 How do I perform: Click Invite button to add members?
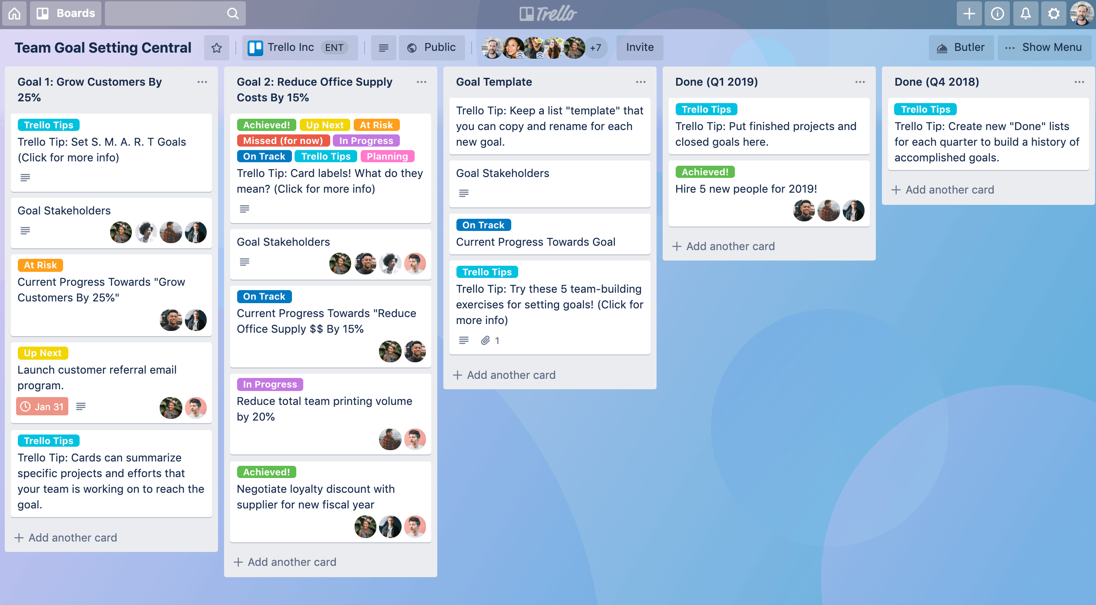pyautogui.click(x=639, y=46)
